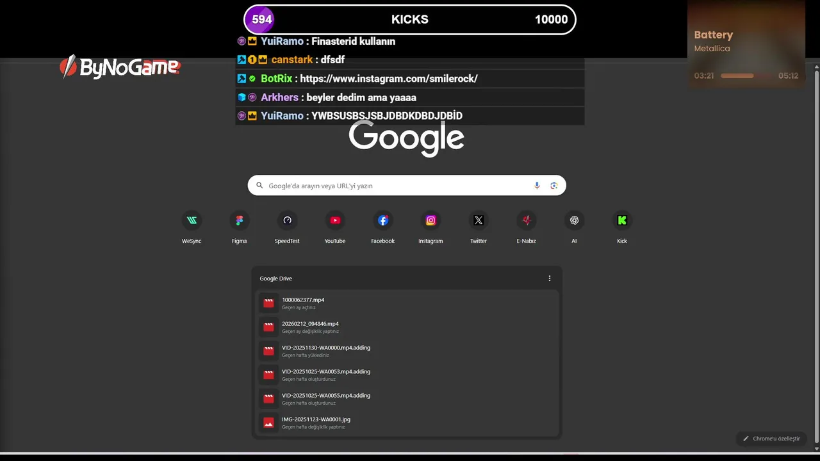Open the Kick shortcut
820x461 pixels.
click(x=622, y=227)
